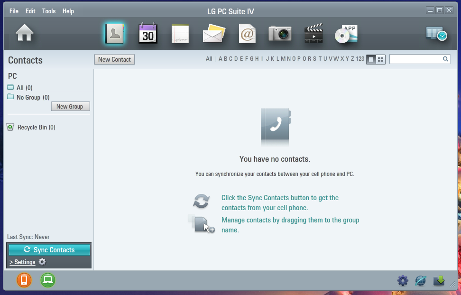Image resolution: width=461 pixels, height=295 pixels.
Task: Open the APP disc icon
Action: (346, 34)
